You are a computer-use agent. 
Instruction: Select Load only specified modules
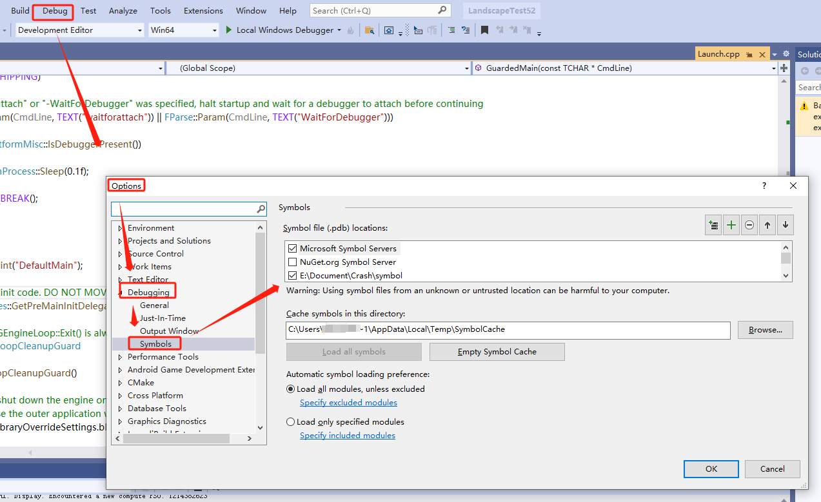pyautogui.click(x=290, y=421)
